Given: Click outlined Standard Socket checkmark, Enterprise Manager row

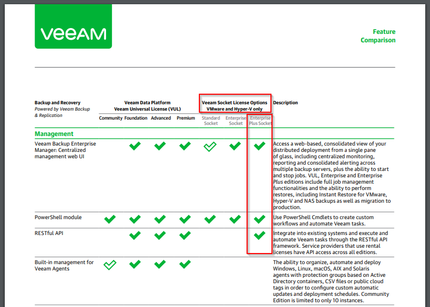Looking at the screenshot, I should pos(210,147).
